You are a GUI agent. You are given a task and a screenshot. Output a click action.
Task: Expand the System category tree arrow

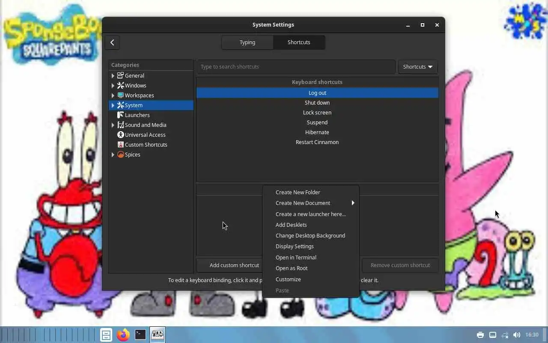click(x=113, y=105)
